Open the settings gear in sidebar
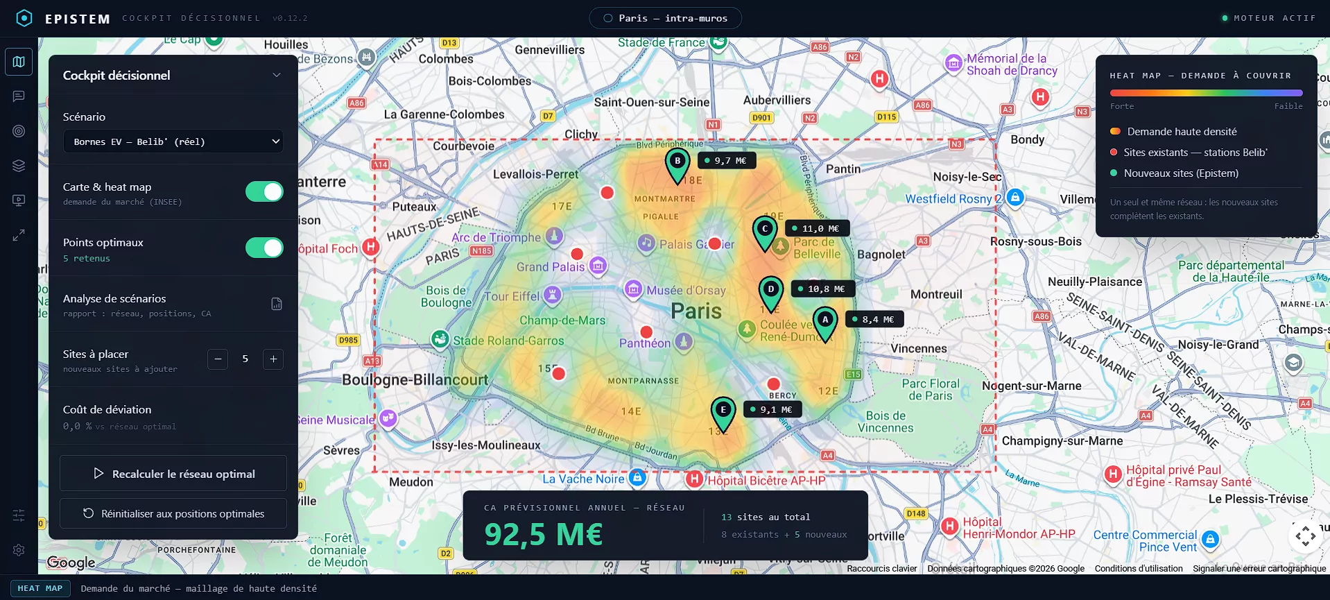The height and width of the screenshot is (600, 1330). (19, 550)
